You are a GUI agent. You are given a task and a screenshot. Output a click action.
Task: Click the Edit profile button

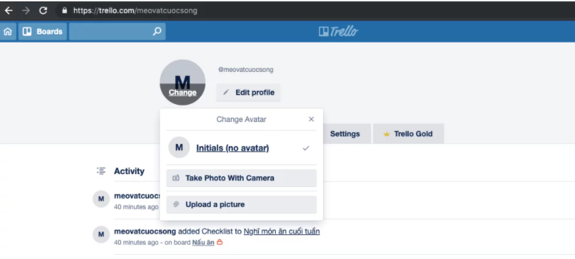(x=248, y=92)
